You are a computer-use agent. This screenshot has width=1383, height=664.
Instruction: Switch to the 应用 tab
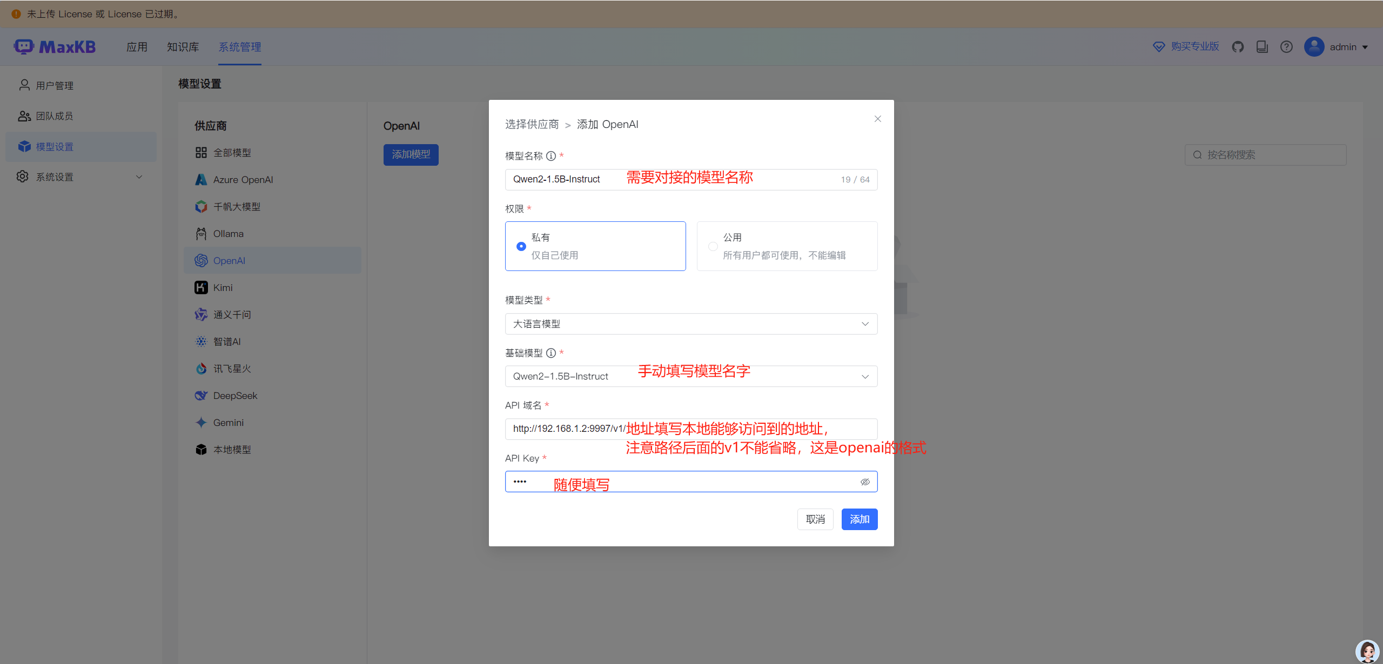pyautogui.click(x=137, y=47)
